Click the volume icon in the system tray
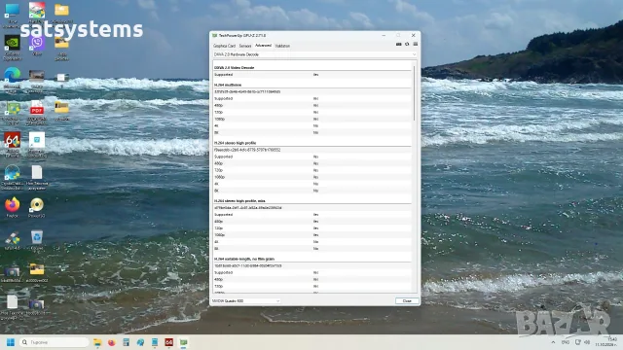Viewport: 623px width, 350px height. tap(587, 342)
